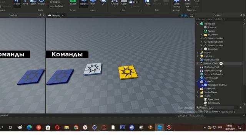Expand the HD Admin folder
Image resolution: width=246 pixels, height=138 pixels.
(x=201, y=34)
